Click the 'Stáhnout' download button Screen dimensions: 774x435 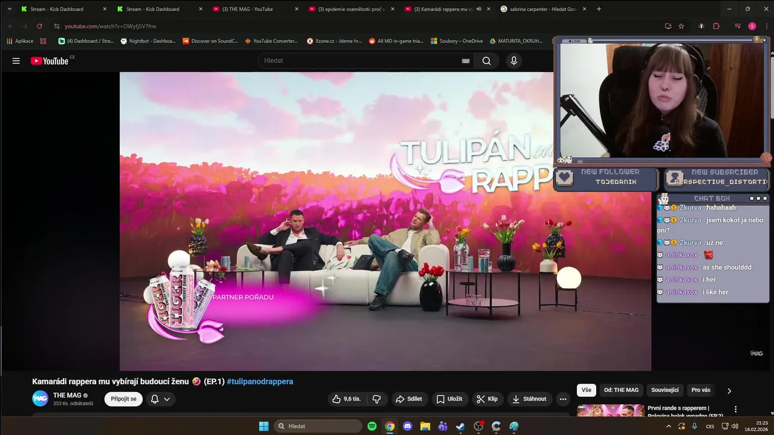(x=529, y=399)
